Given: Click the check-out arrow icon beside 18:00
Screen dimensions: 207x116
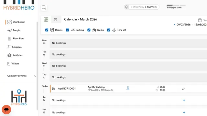Looking at the screenshot, I should [157, 90].
